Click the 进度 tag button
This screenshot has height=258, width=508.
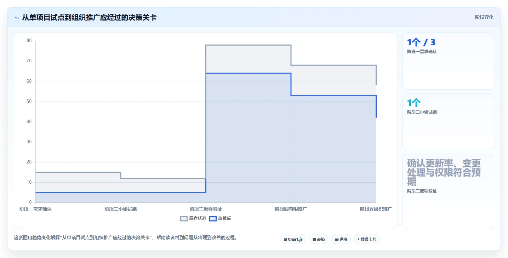tap(341, 239)
